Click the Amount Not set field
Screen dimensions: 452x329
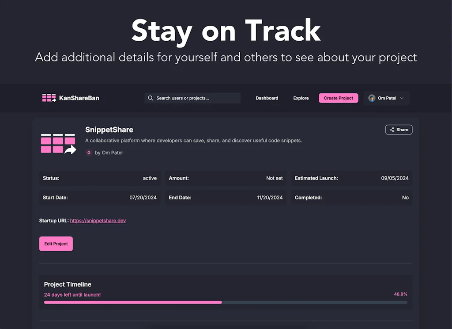(x=226, y=178)
